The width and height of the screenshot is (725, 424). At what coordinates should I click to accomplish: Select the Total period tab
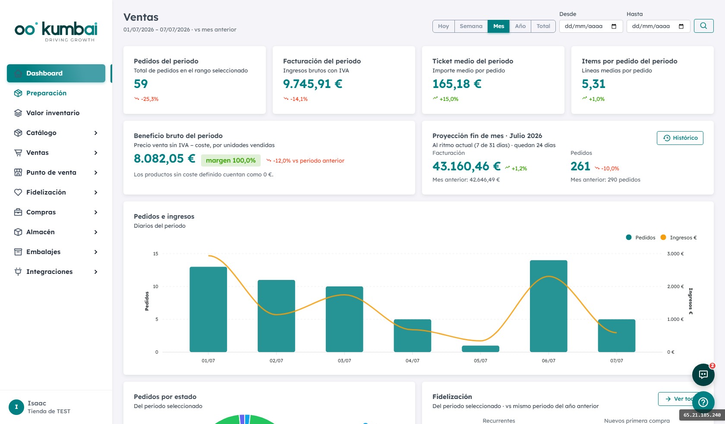[543, 26]
